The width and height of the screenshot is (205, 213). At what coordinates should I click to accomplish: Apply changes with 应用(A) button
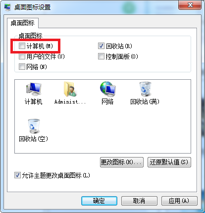(x=179, y=201)
